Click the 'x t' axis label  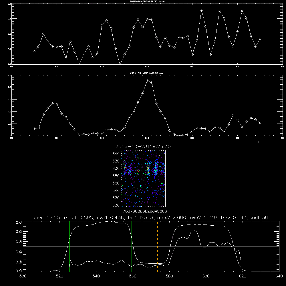click(x=260, y=142)
